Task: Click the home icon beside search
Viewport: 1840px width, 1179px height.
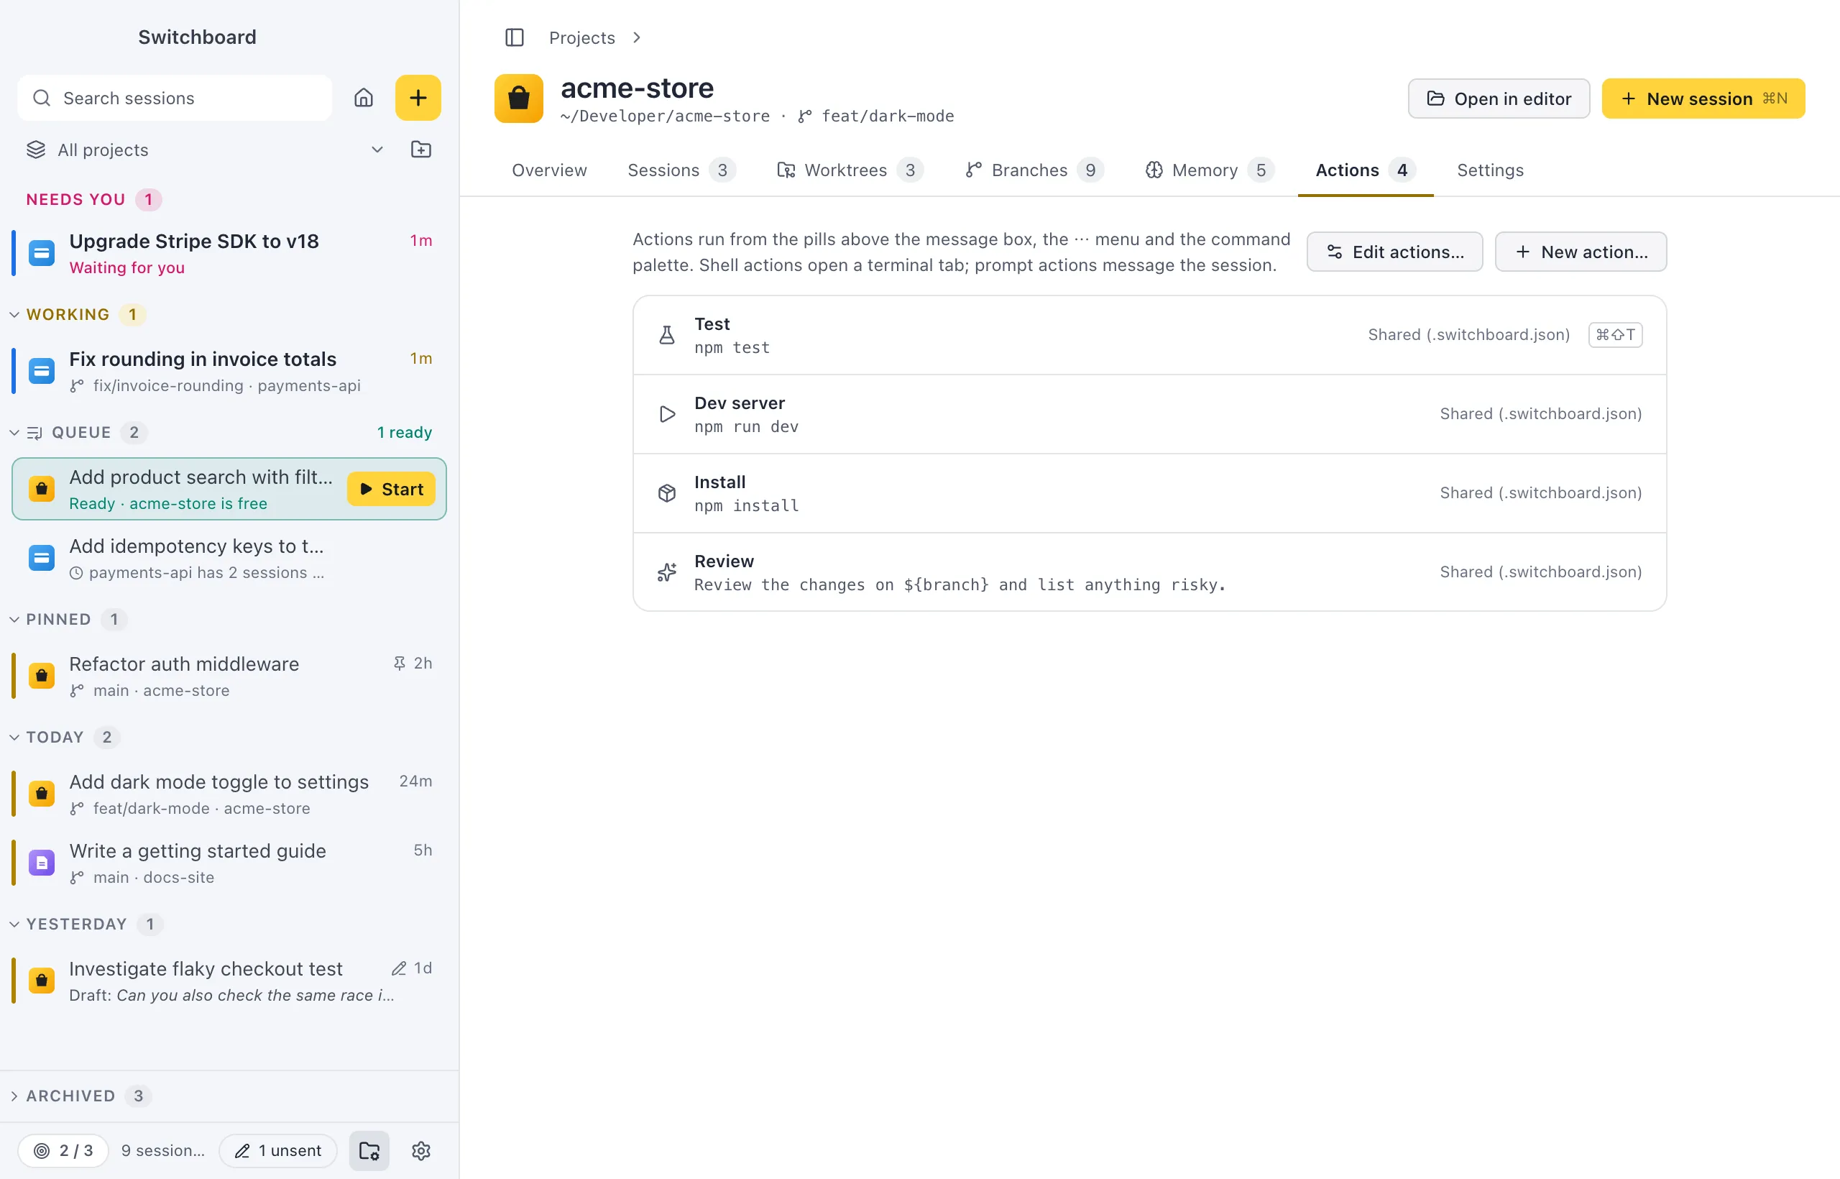Action: tap(364, 98)
